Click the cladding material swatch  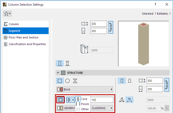(60, 108)
